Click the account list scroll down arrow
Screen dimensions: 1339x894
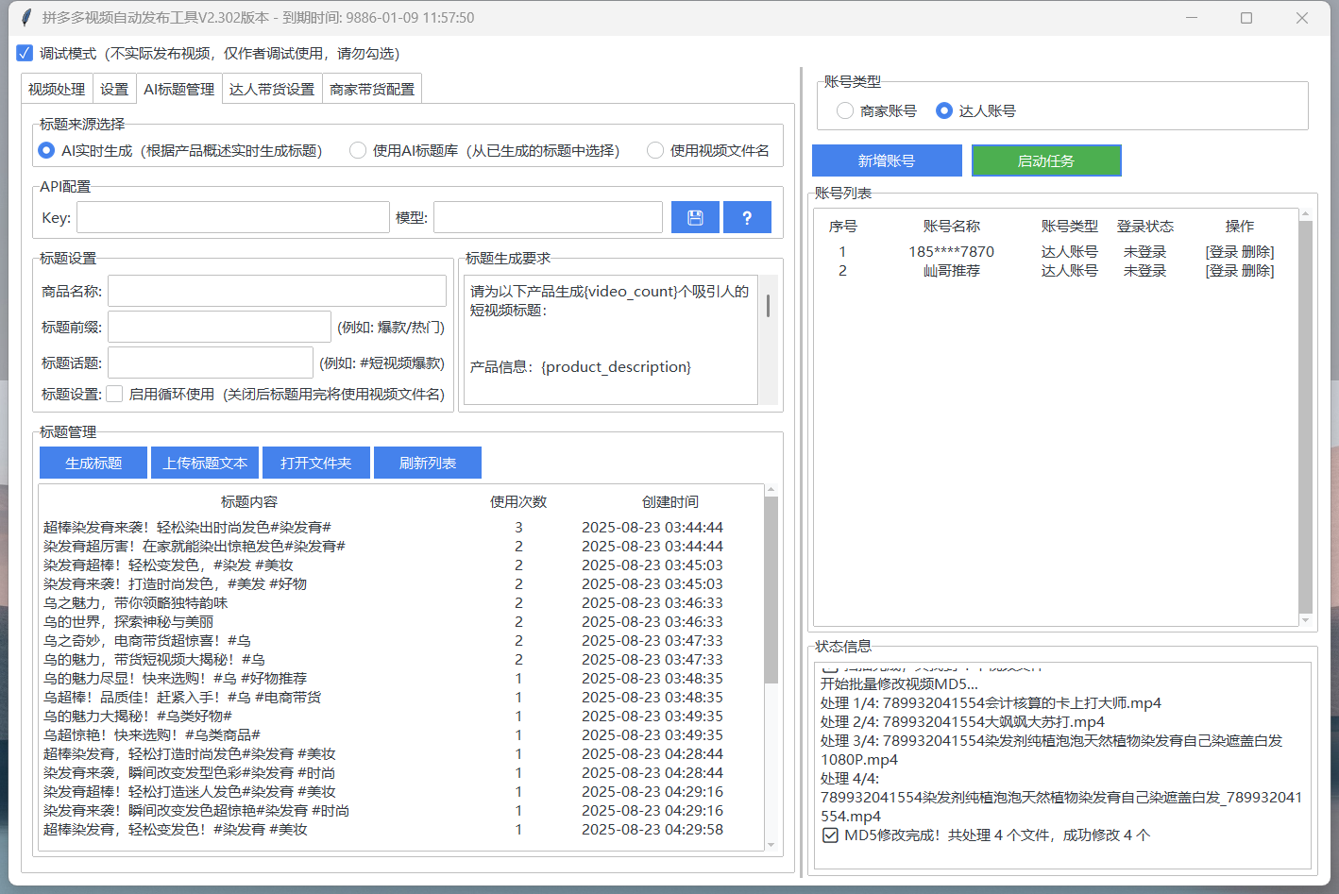1305,620
